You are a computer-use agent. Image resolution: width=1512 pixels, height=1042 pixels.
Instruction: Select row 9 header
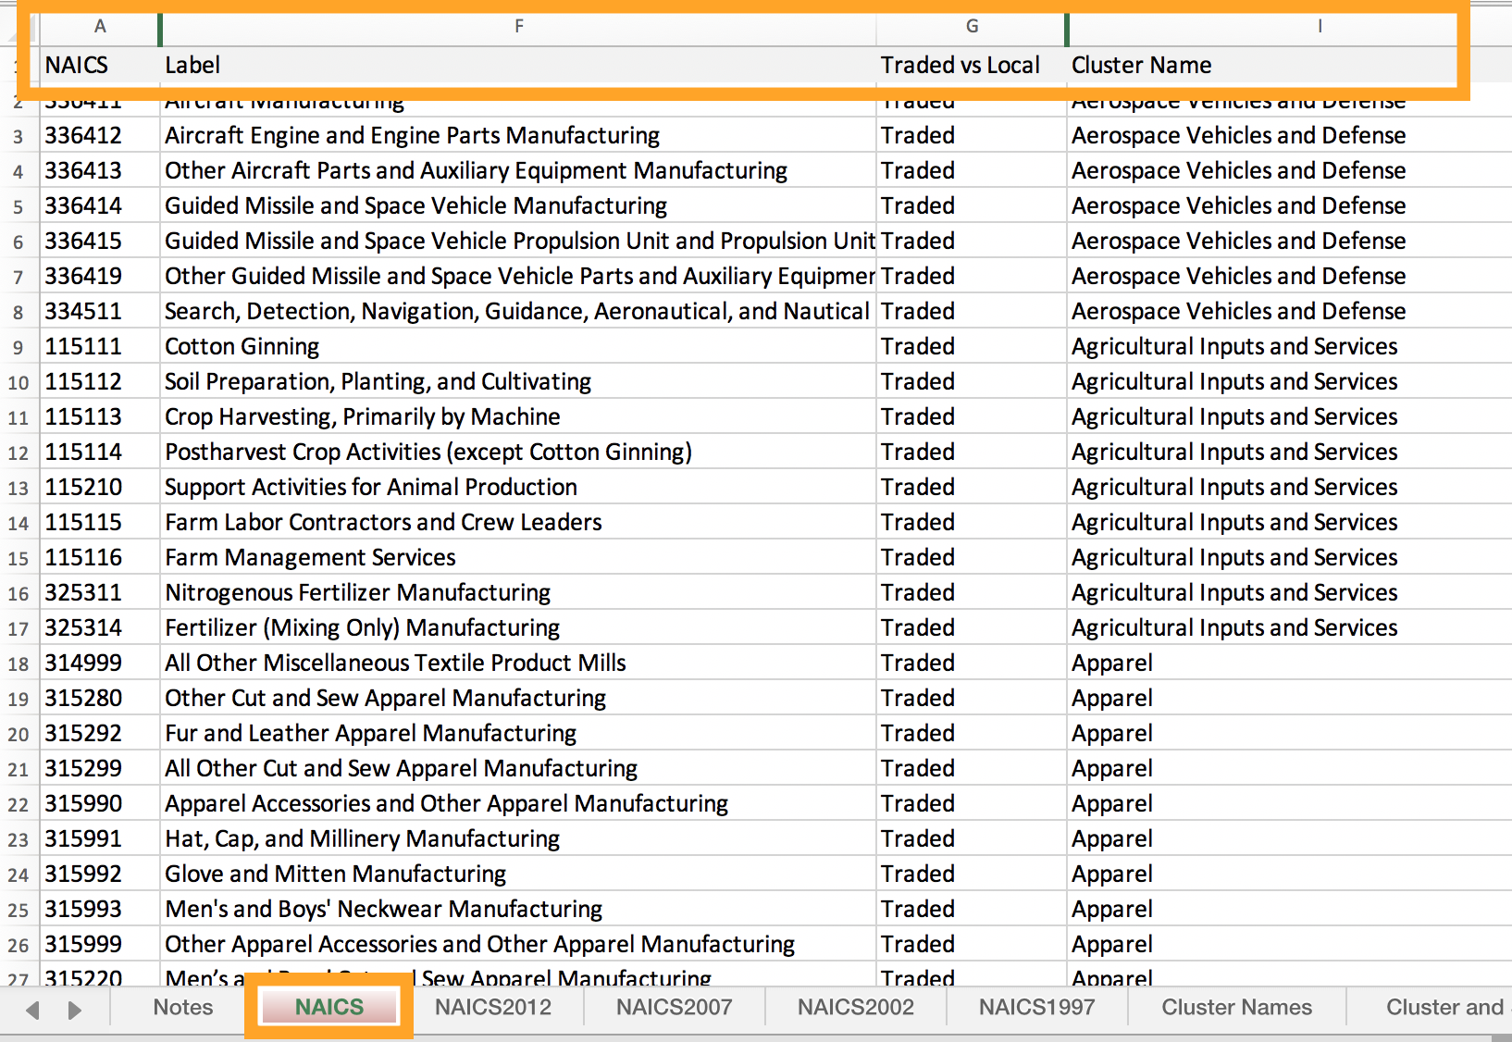pyautogui.click(x=19, y=347)
